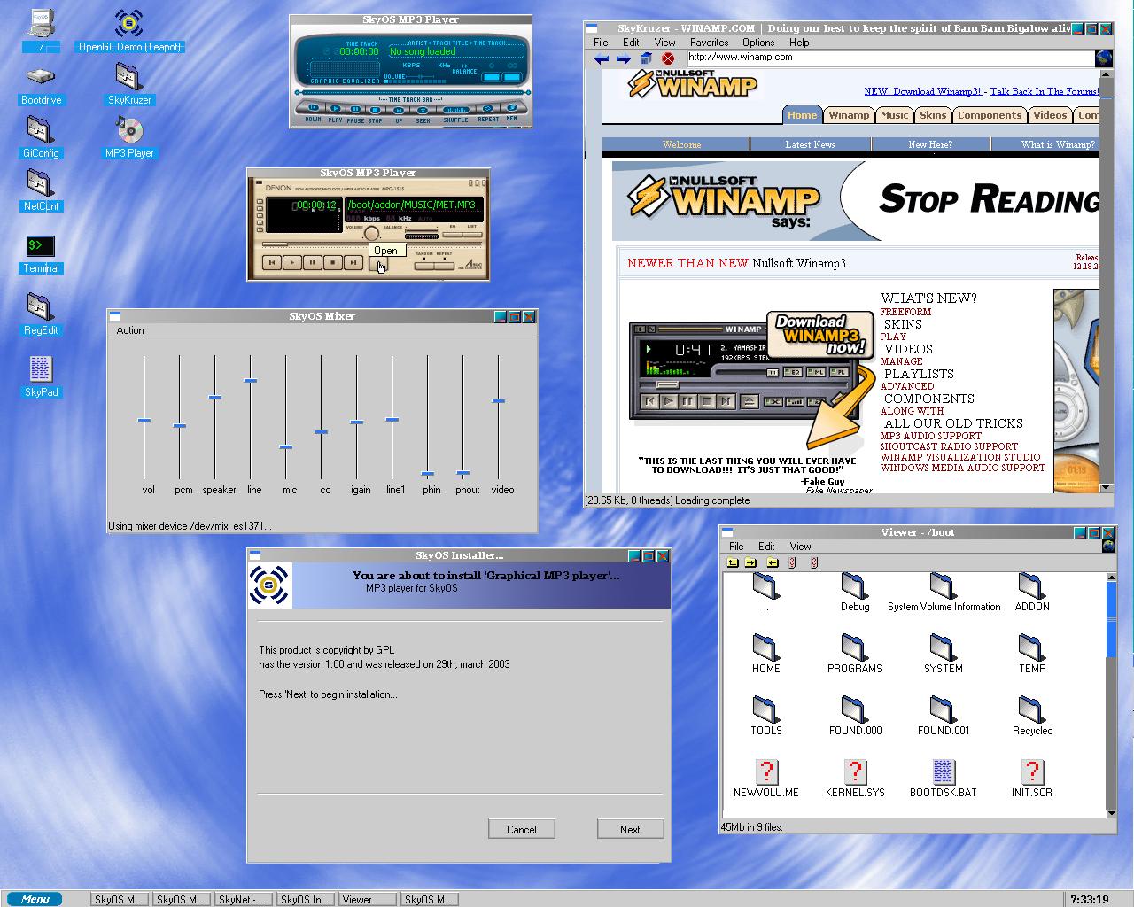Toggle SHUFFLE on the blue MP3 player

(x=456, y=110)
